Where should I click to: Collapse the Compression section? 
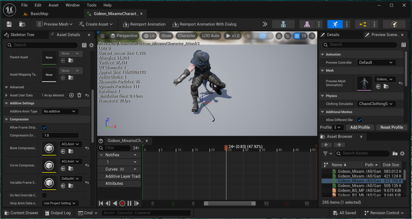pyautogui.click(x=6, y=120)
